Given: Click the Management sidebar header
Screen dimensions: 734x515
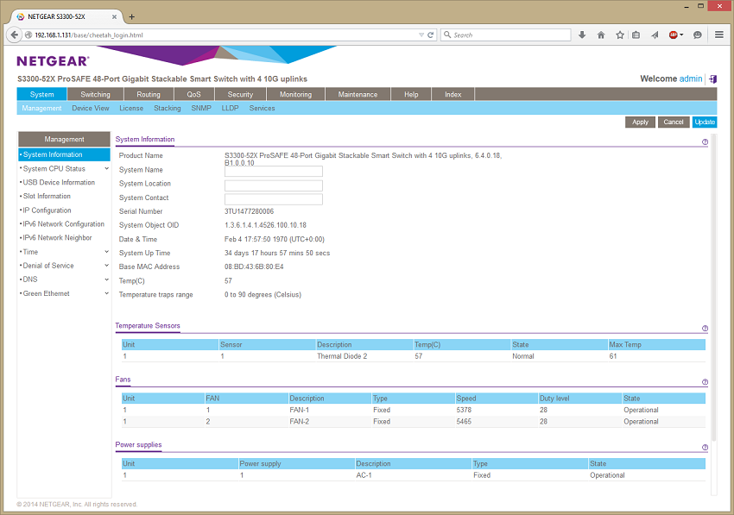Looking at the screenshot, I should click(x=64, y=140).
